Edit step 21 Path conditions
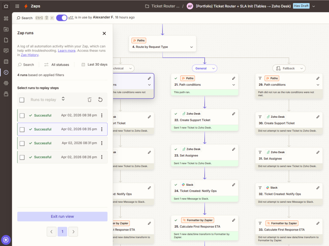Viewport: 329px width, 246px height. click(234, 78)
